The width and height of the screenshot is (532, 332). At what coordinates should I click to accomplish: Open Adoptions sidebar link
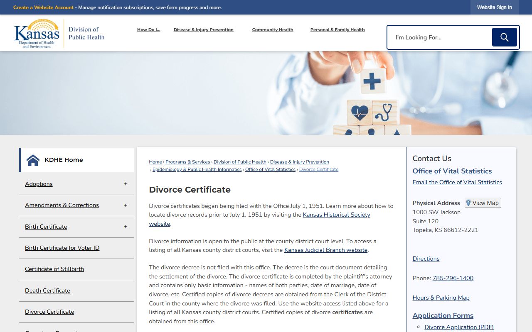[x=39, y=184]
